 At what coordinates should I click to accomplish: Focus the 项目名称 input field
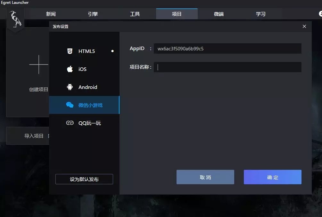227,67
